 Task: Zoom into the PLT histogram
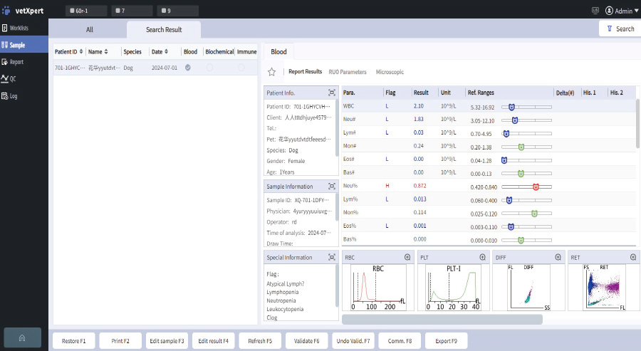pyautogui.click(x=482, y=257)
